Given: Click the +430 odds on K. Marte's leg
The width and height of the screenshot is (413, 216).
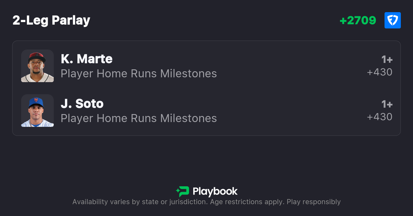Looking at the screenshot, I should pos(379,72).
